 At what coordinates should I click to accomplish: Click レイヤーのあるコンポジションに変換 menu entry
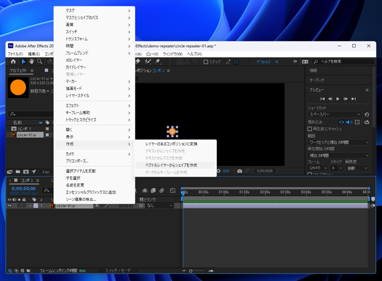(171, 144)
